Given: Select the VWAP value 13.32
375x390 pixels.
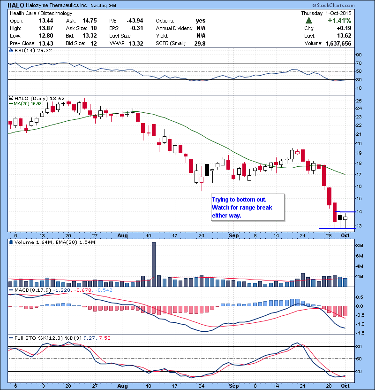Looking at the screenshot, I should [136, 43].
